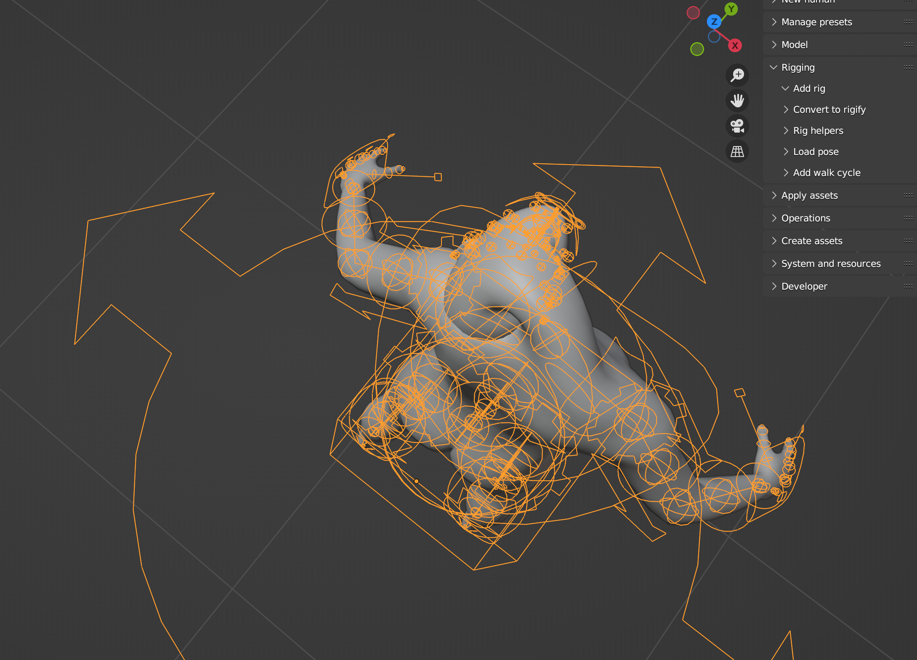Expand System and resources panel
This screenshot has width=917, height=660.
click(x=830, y=263)
